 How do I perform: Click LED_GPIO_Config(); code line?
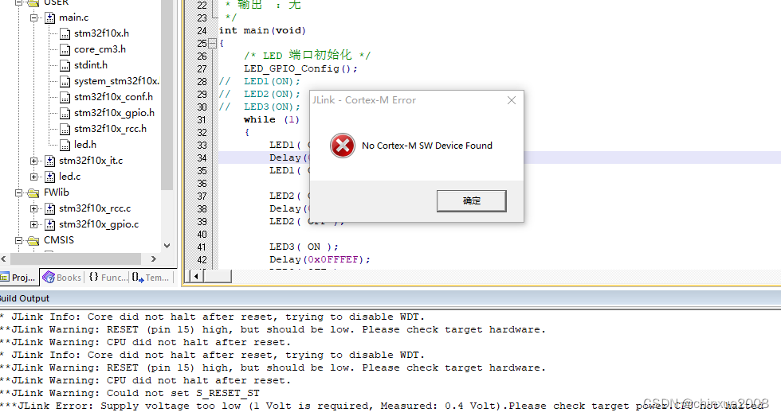300,68
